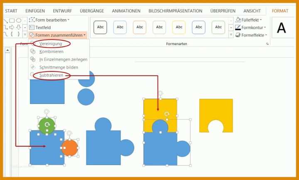Choose Vereinigung from the merge menu
Image resolution: width=299 pixels, height=180 pixels.
point(51,44)
